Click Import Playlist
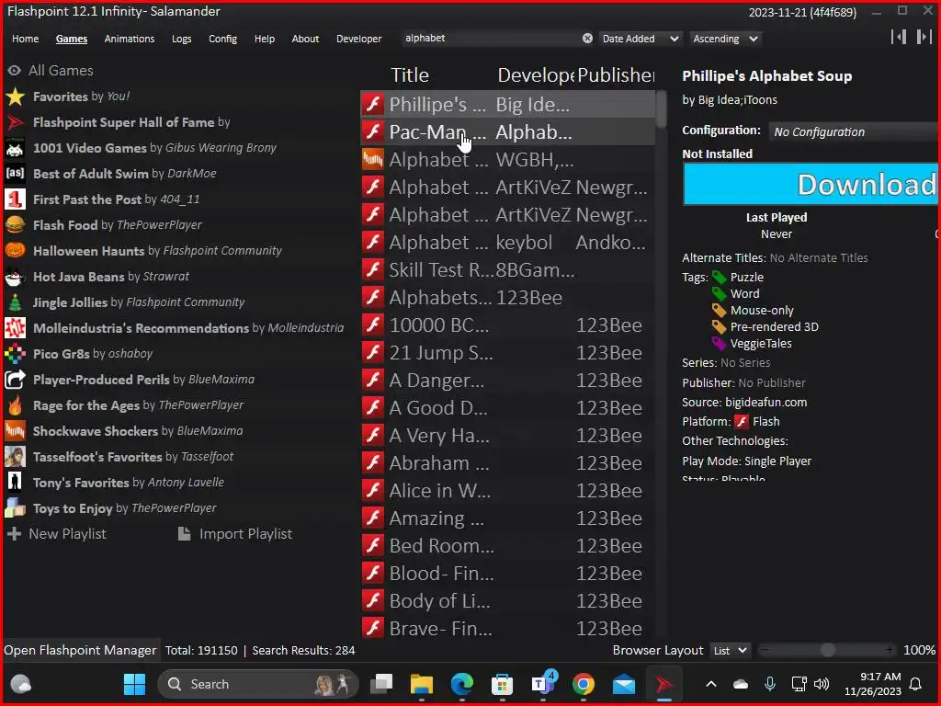Image resolution: width=941 pixels, height=706 pixels. 235,534
